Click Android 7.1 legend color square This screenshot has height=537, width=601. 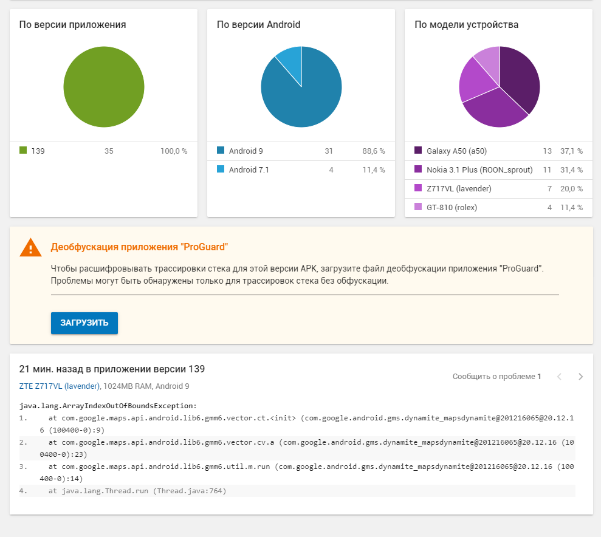(x=221, y=169)
